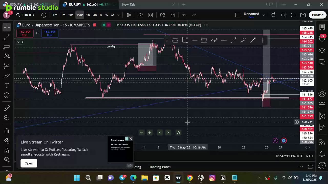Viewport: 328px width, 184px height.
Task: Select the crosshair cursor tool
Action: coord(7,27)
